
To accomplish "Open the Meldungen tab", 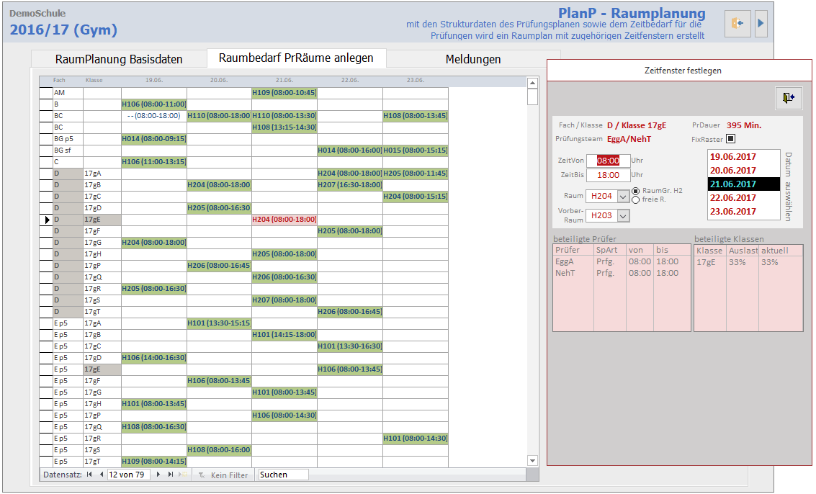I will pos(472,59).
